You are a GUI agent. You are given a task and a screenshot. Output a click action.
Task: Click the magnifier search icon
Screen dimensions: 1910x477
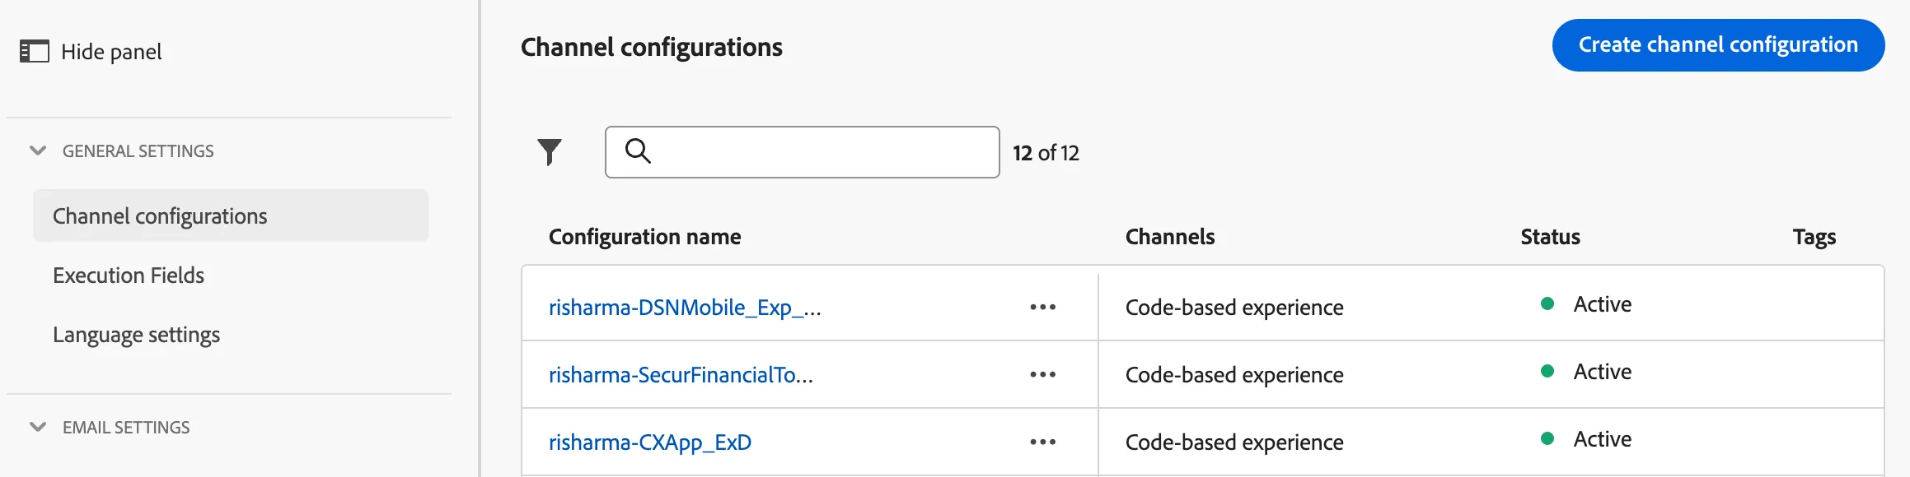[638, 151]
